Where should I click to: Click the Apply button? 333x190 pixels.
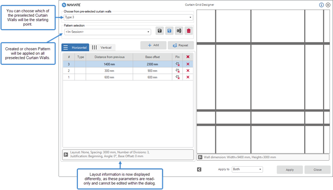click(x=290, y=170)
